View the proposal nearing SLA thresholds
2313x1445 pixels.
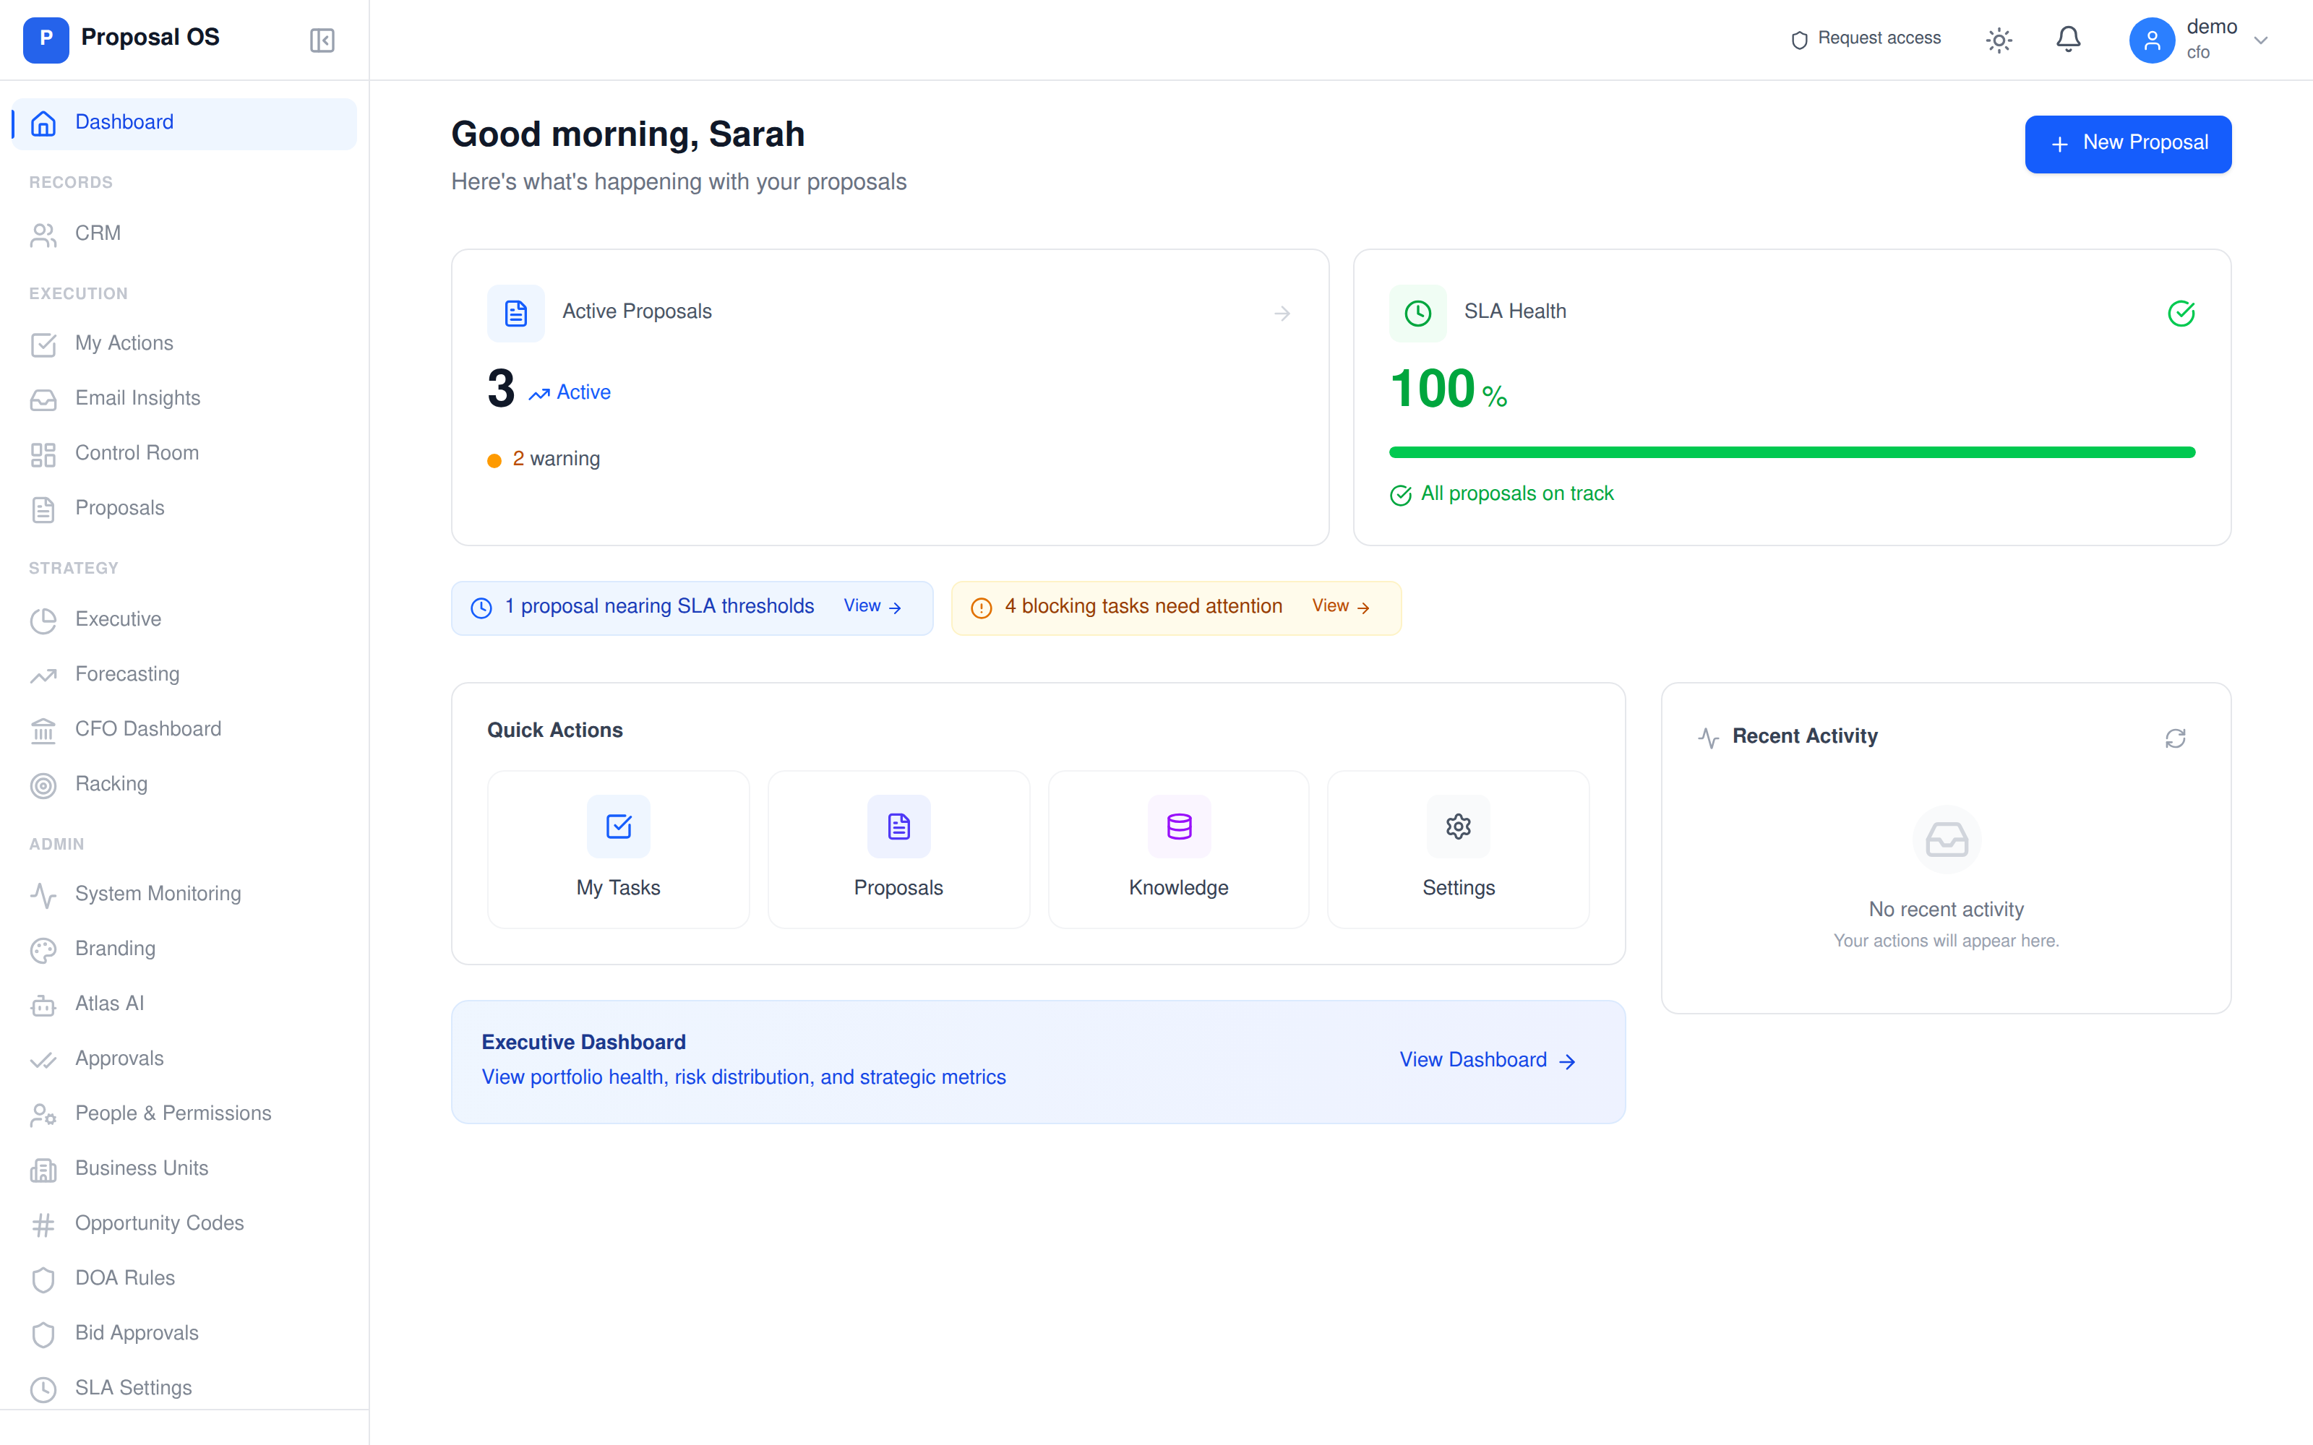point(871,606)
